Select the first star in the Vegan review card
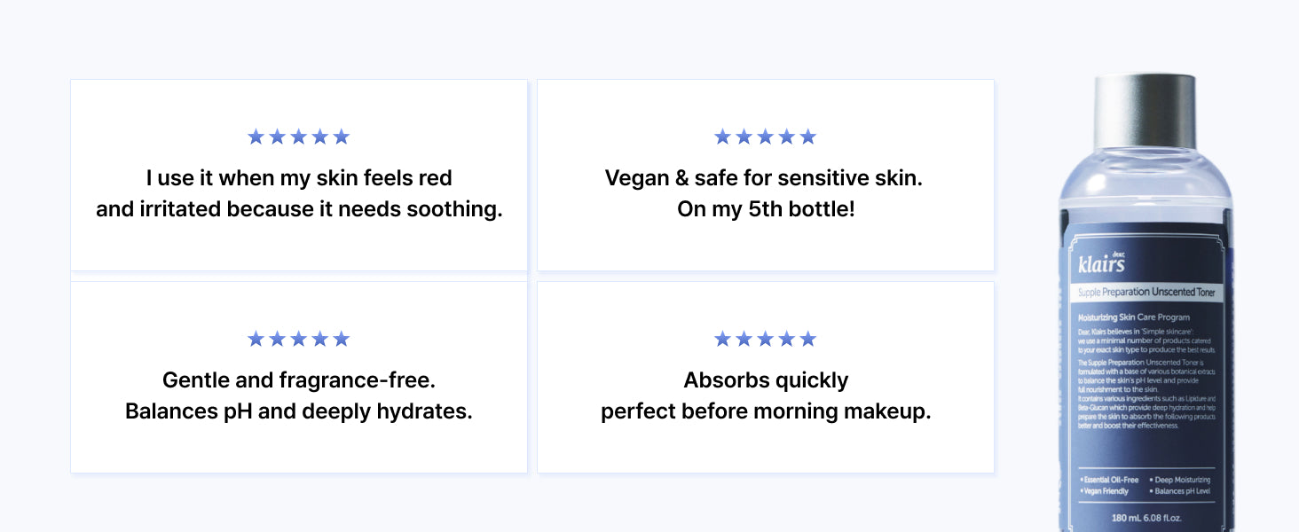The height and width of the screenshot is (532, 1299). pyautogui.click(x=722, y=137)
